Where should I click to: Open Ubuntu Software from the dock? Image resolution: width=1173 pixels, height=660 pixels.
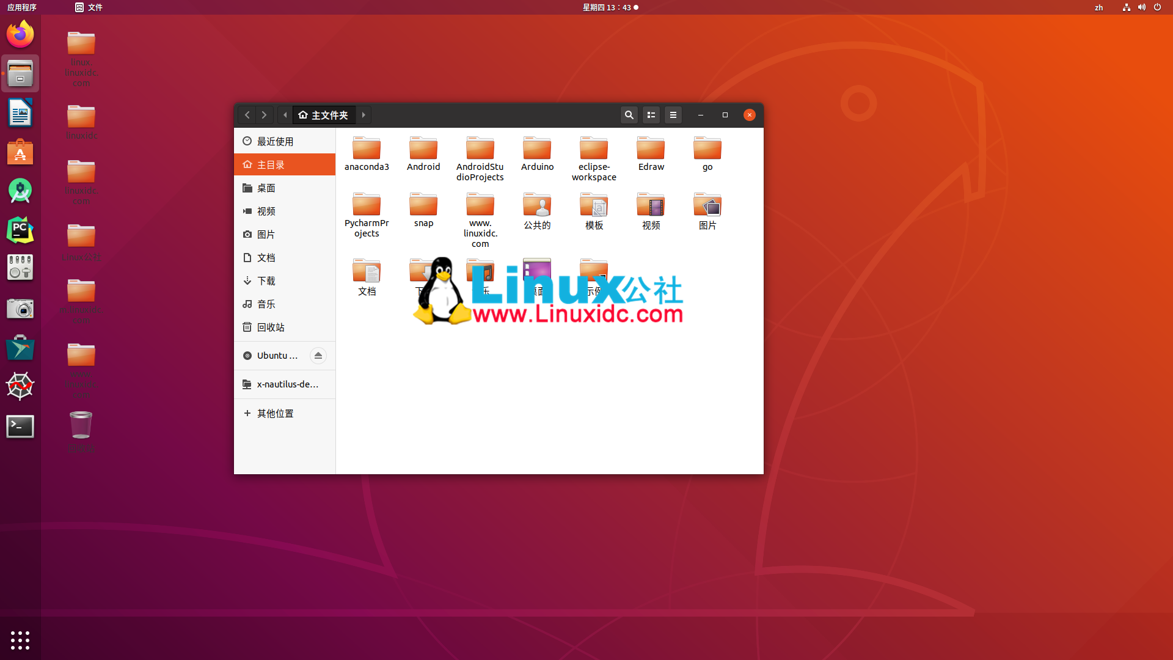pos(20,152)
